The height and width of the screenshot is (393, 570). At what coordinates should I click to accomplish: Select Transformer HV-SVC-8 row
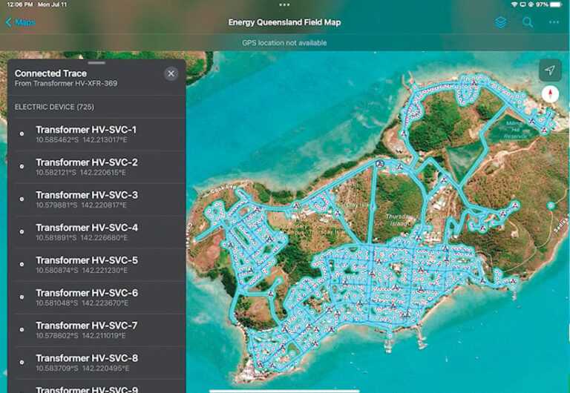click(96, 363)
